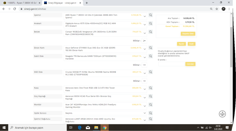Viewport: 236px width, 131px height.
Task: Close the 11000TL Ryzen 7 tab
Action: (39, 3)
